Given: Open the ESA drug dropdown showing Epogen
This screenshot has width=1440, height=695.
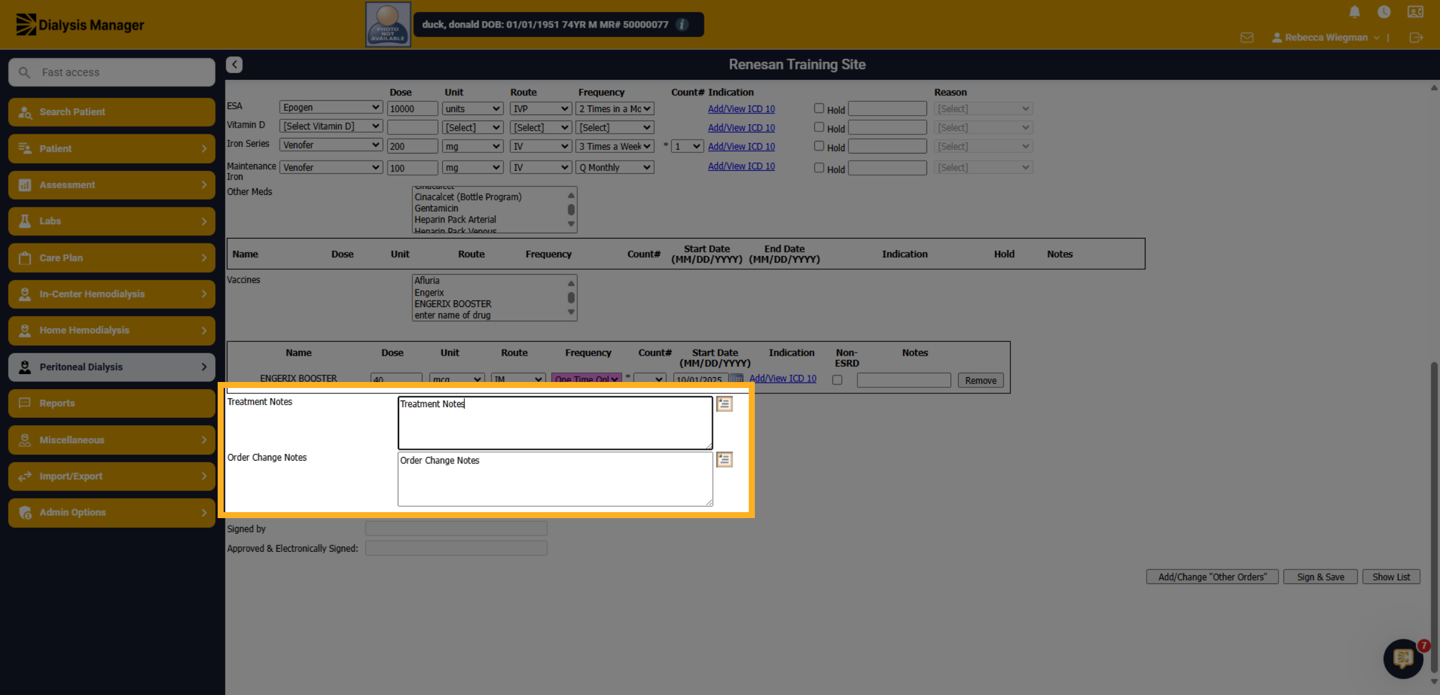Looking at the screenshot, I should pos(331,107).
